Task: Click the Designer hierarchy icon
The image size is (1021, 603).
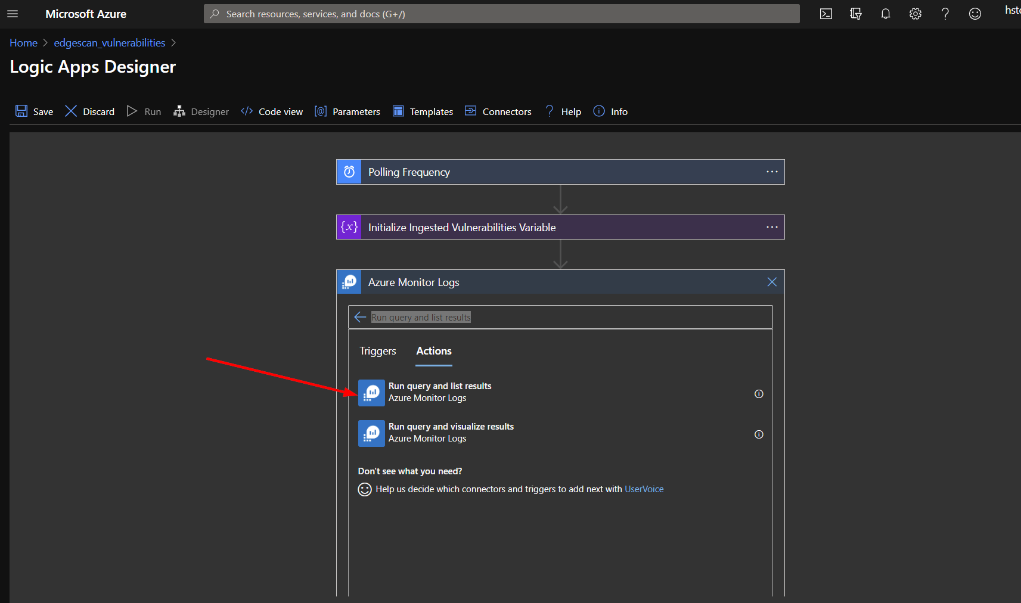Action: (x=179, y=111)
